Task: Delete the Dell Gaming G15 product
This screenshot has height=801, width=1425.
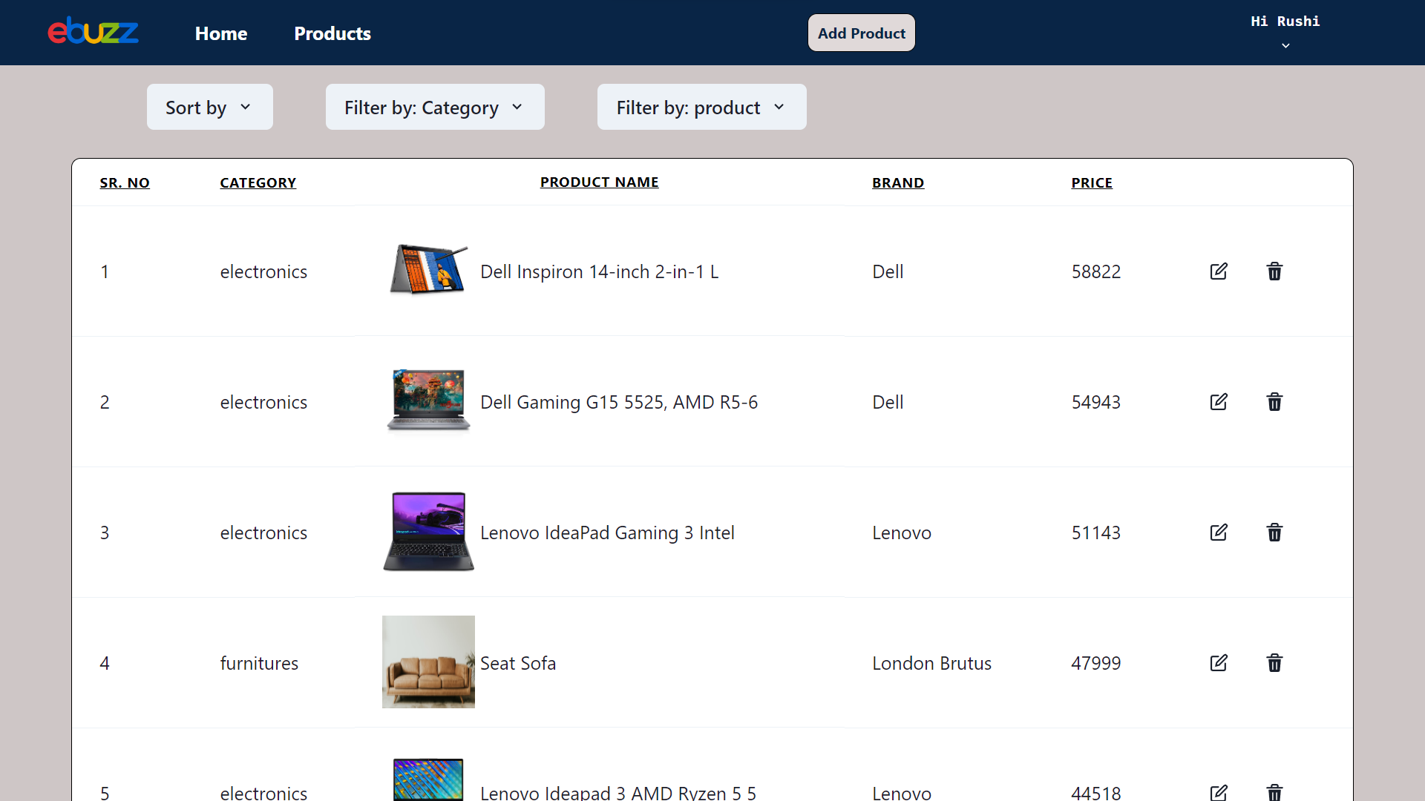Action: [1274, 402]
